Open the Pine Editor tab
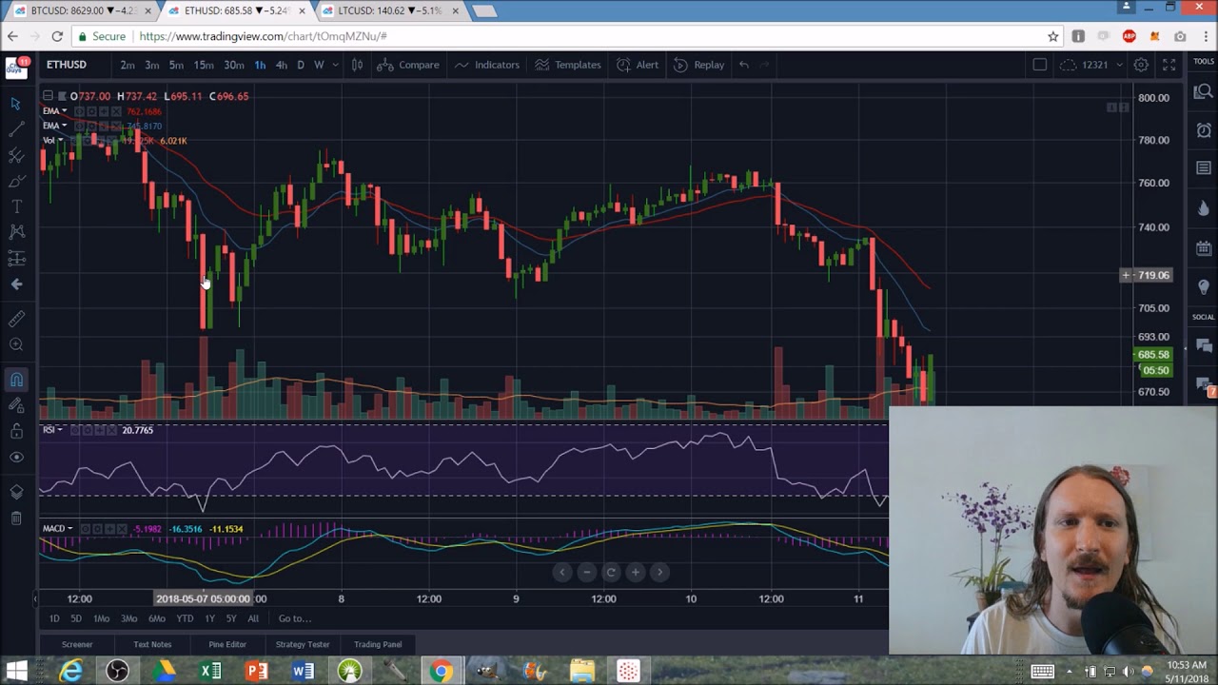The image size is (1218, 685). [x=227, y=644]
